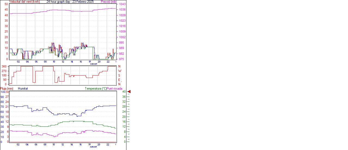Click the 'sunset' marker under the bottom graph
The width and height of the screenshot is (348, 150).
pos(93,147)
